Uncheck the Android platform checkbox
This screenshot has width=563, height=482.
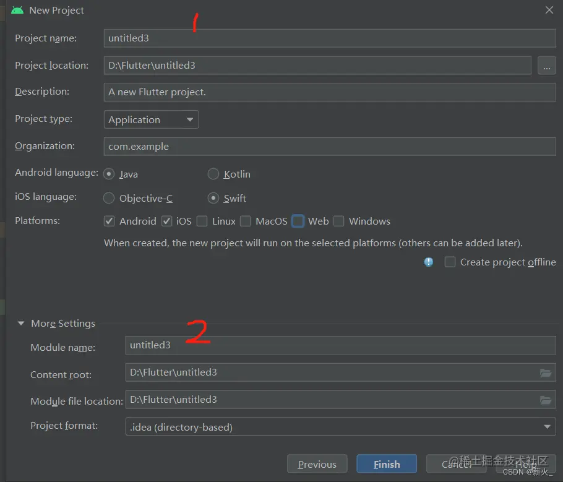pos(109,221)
